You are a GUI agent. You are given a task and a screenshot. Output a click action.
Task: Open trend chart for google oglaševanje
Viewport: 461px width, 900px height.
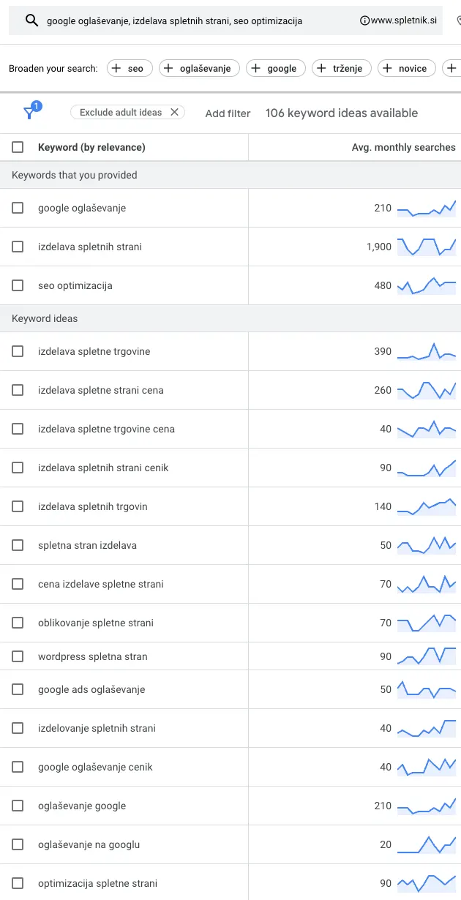[x=427, y=209]
